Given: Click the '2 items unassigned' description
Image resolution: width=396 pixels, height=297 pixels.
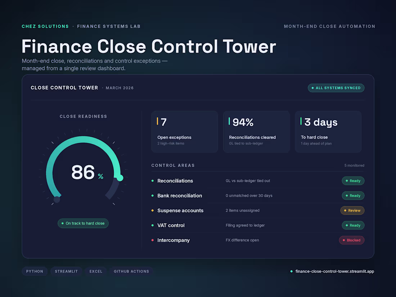Looking at the screenshot, I should [x=242, y=210].
